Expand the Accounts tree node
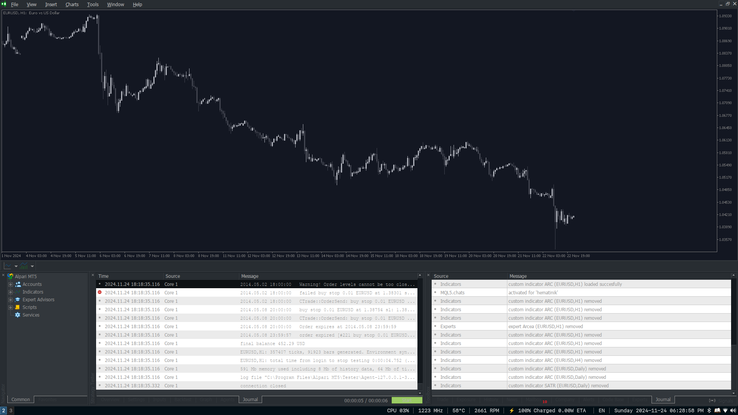 (11, 284)
